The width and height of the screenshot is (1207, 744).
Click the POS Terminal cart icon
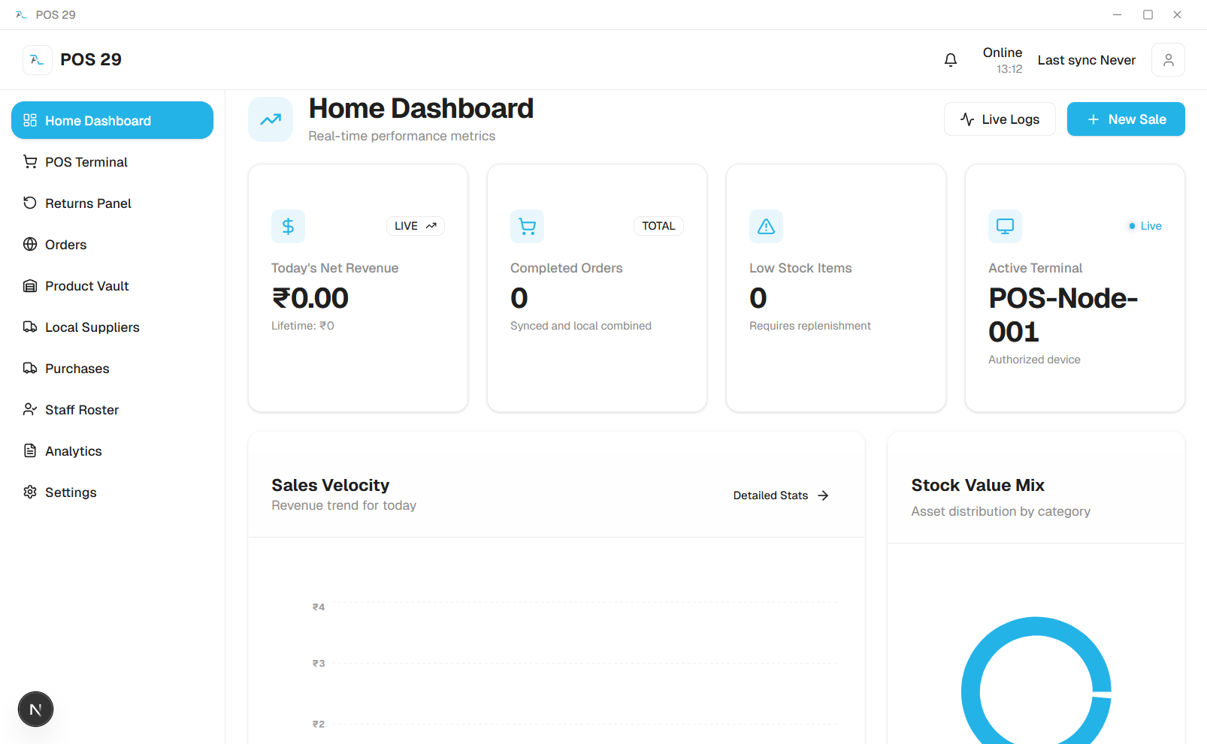(x=30, y=161)
